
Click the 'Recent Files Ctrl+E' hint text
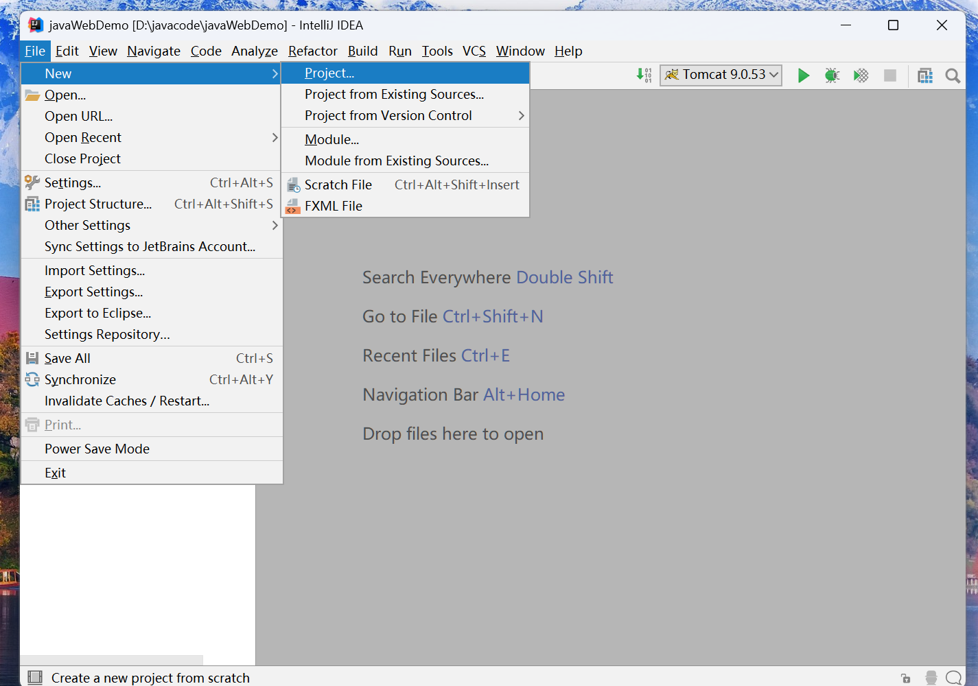[436, 355]
